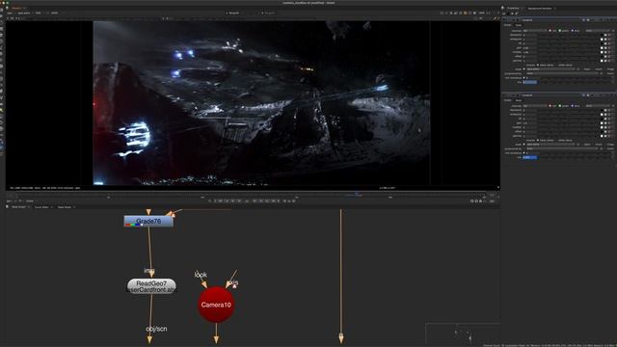The width and height of the screenshot is (617, 347).
Task: Open the viewer rgba channel set dropdown
Action: pos(10,13)
